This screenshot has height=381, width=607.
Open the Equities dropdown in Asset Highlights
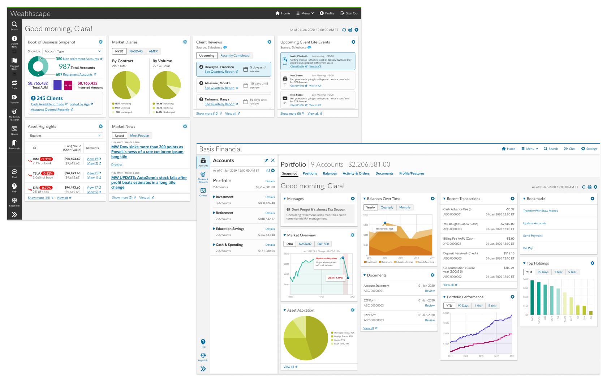[65, 136]
